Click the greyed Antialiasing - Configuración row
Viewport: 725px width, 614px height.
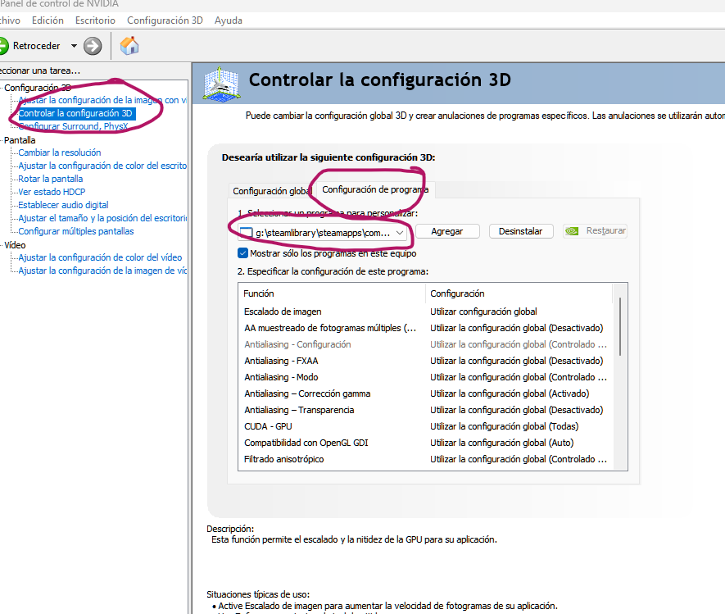[x=425, y=344]
